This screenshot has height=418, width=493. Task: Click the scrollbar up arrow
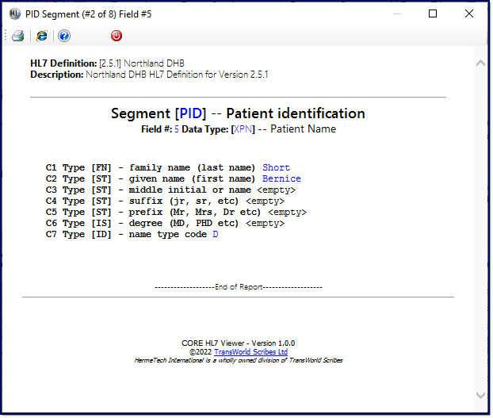pyautogui.click(x=480, y=63)
